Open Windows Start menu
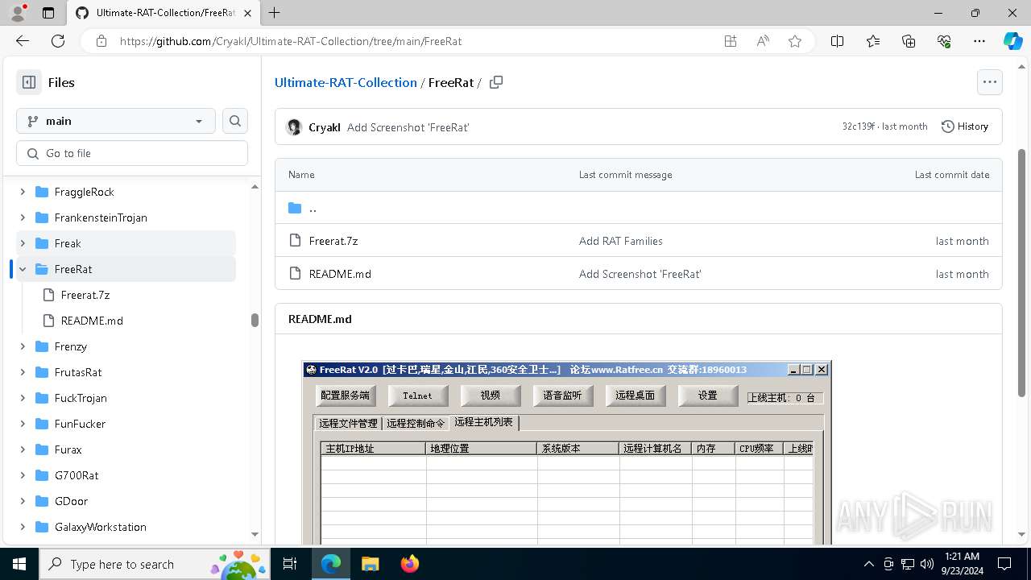 [19, 564]
